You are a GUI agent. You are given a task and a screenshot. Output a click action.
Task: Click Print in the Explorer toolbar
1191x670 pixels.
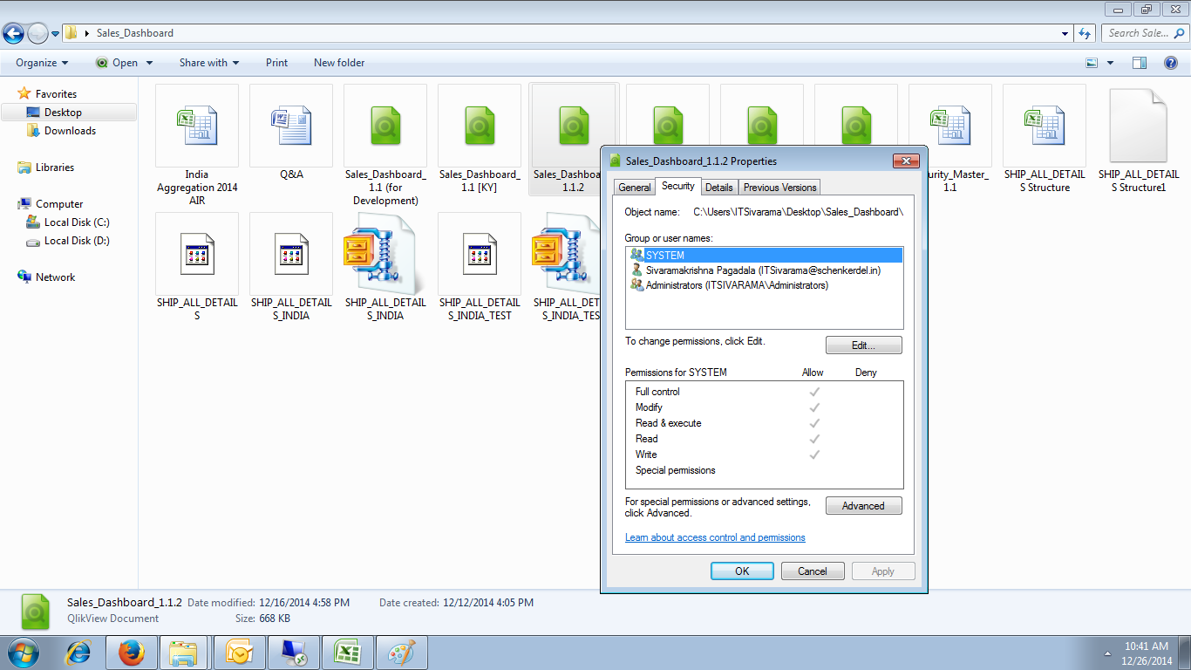[277, 63]
